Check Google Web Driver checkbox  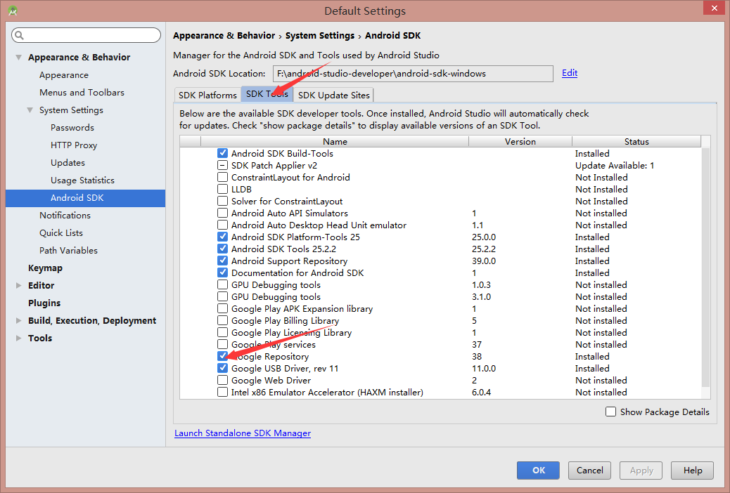coord(222,380)
